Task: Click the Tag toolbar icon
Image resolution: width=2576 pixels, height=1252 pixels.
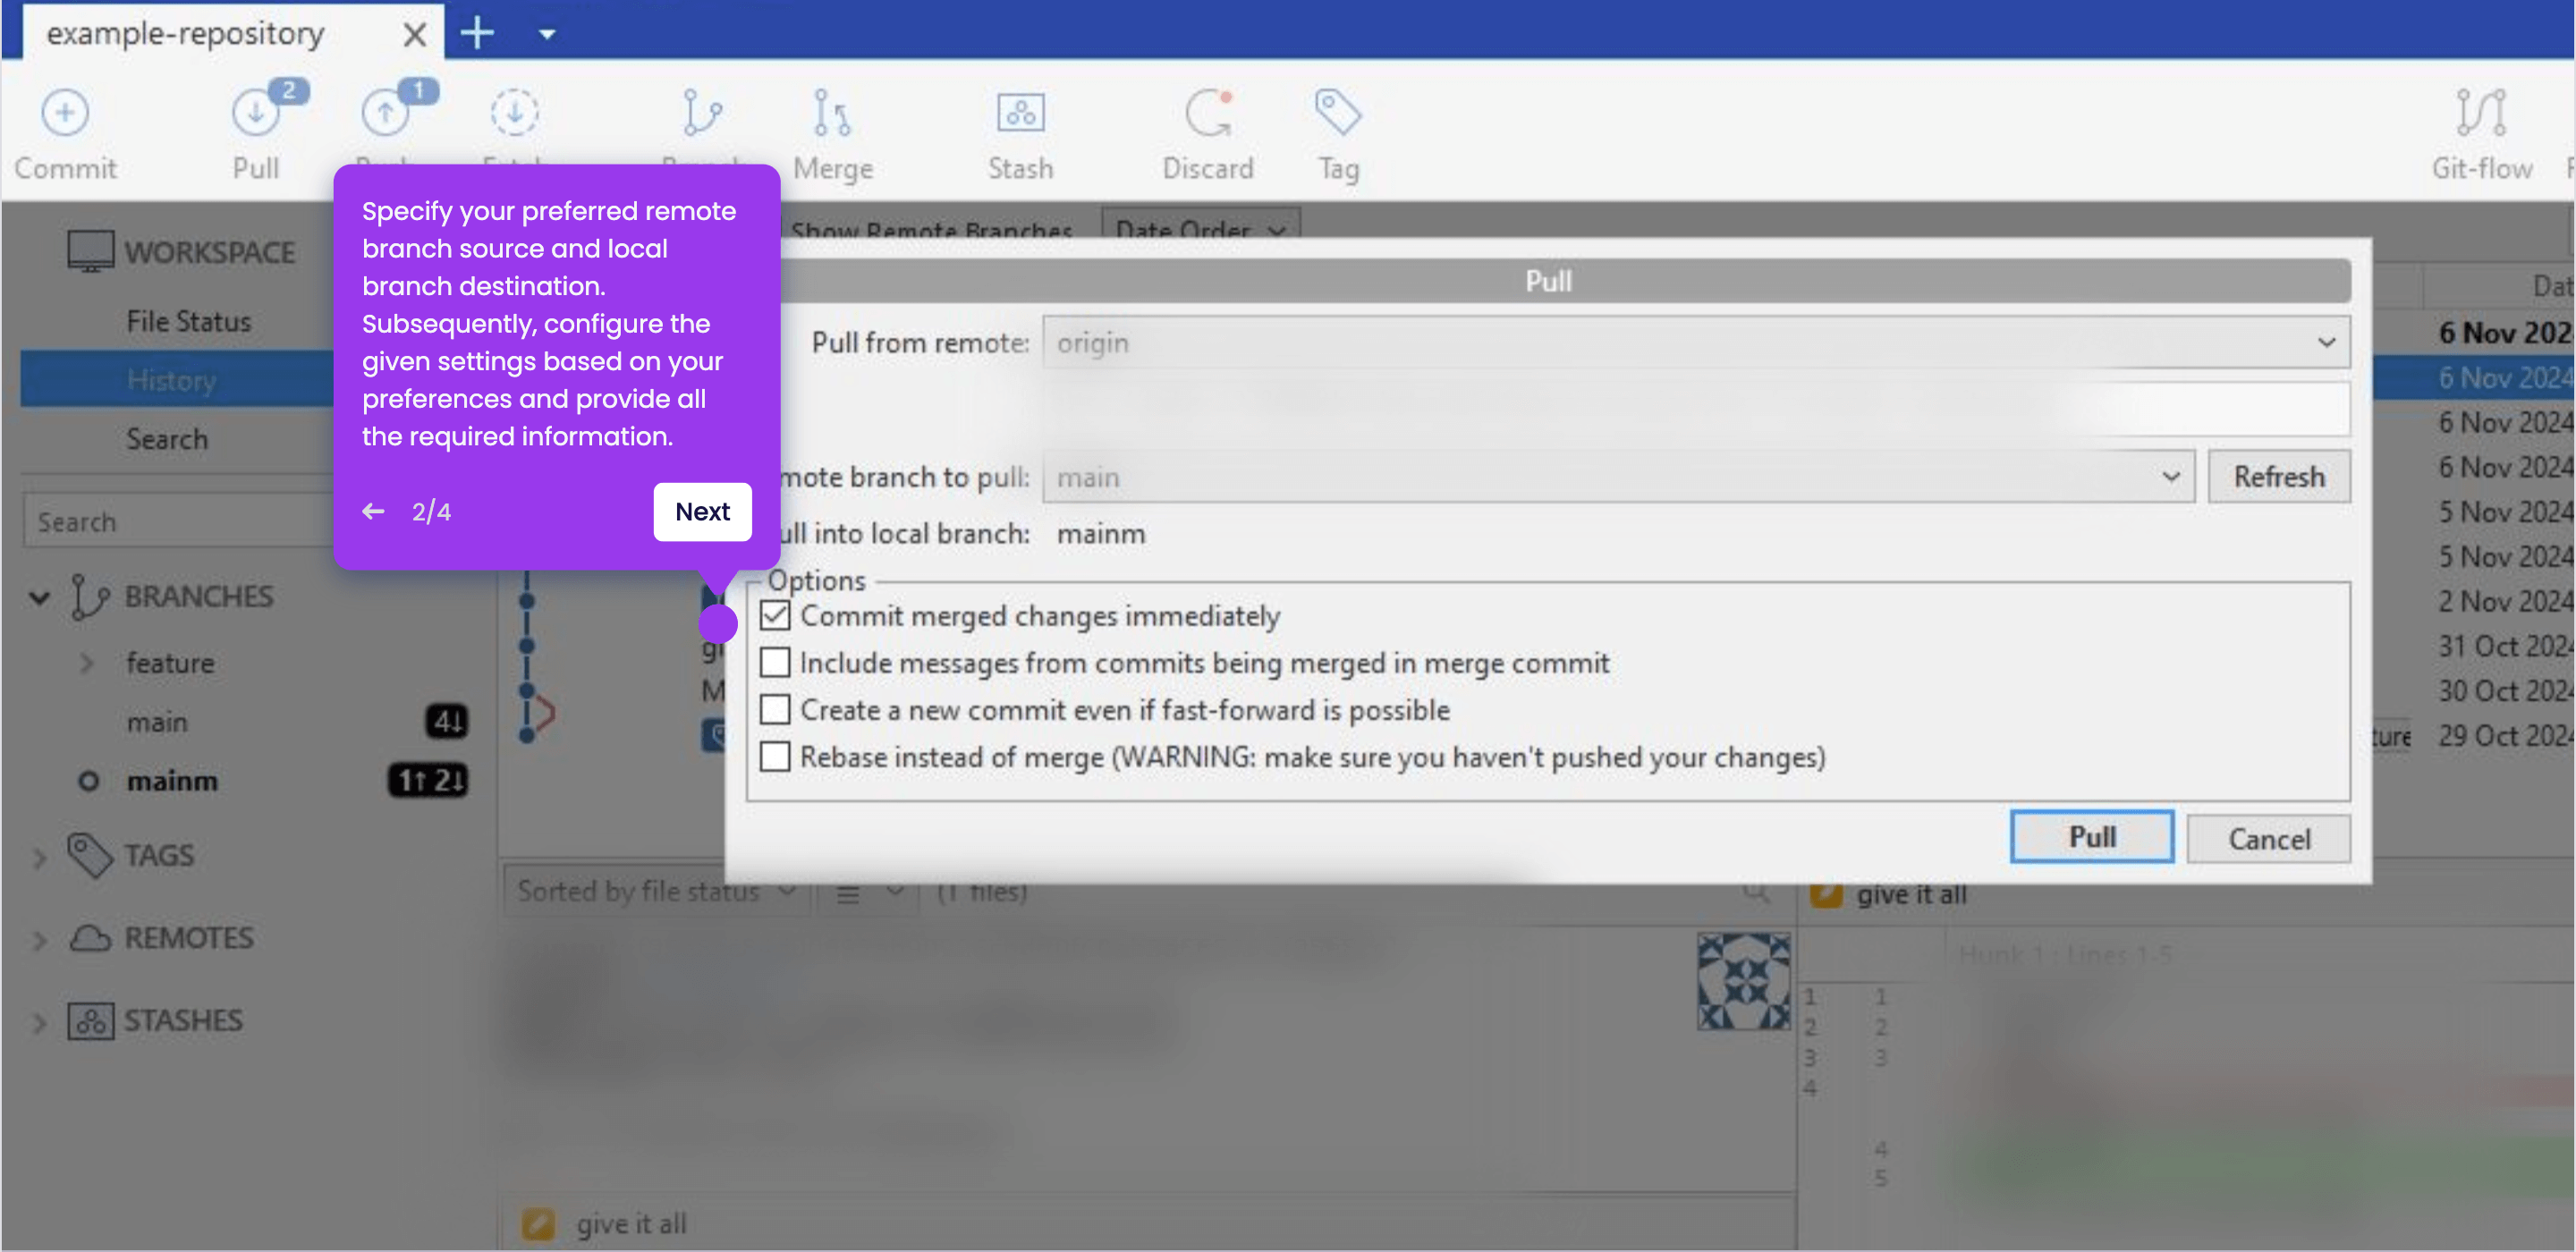Action: [1337, 111]
